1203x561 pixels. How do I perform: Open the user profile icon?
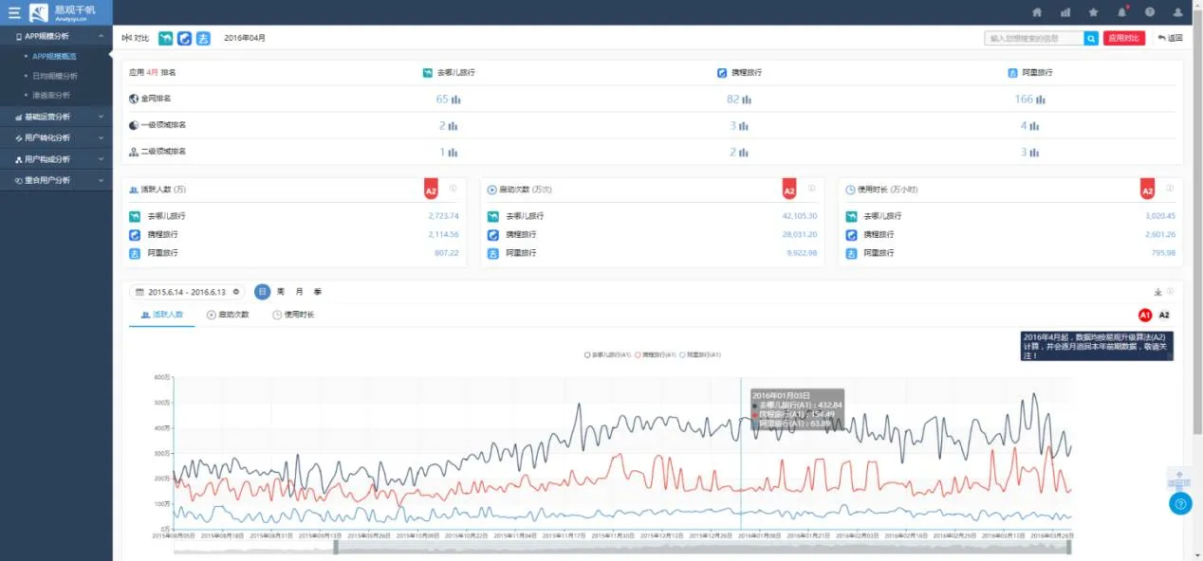tap(1178, 12)
